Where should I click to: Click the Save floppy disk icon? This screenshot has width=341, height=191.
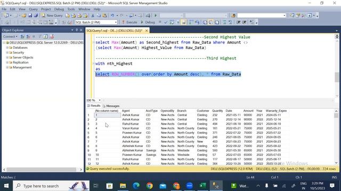(x=30, y=15)
